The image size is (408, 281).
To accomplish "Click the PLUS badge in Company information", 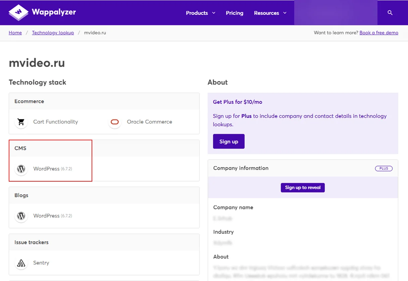I will tap(384, 169).
